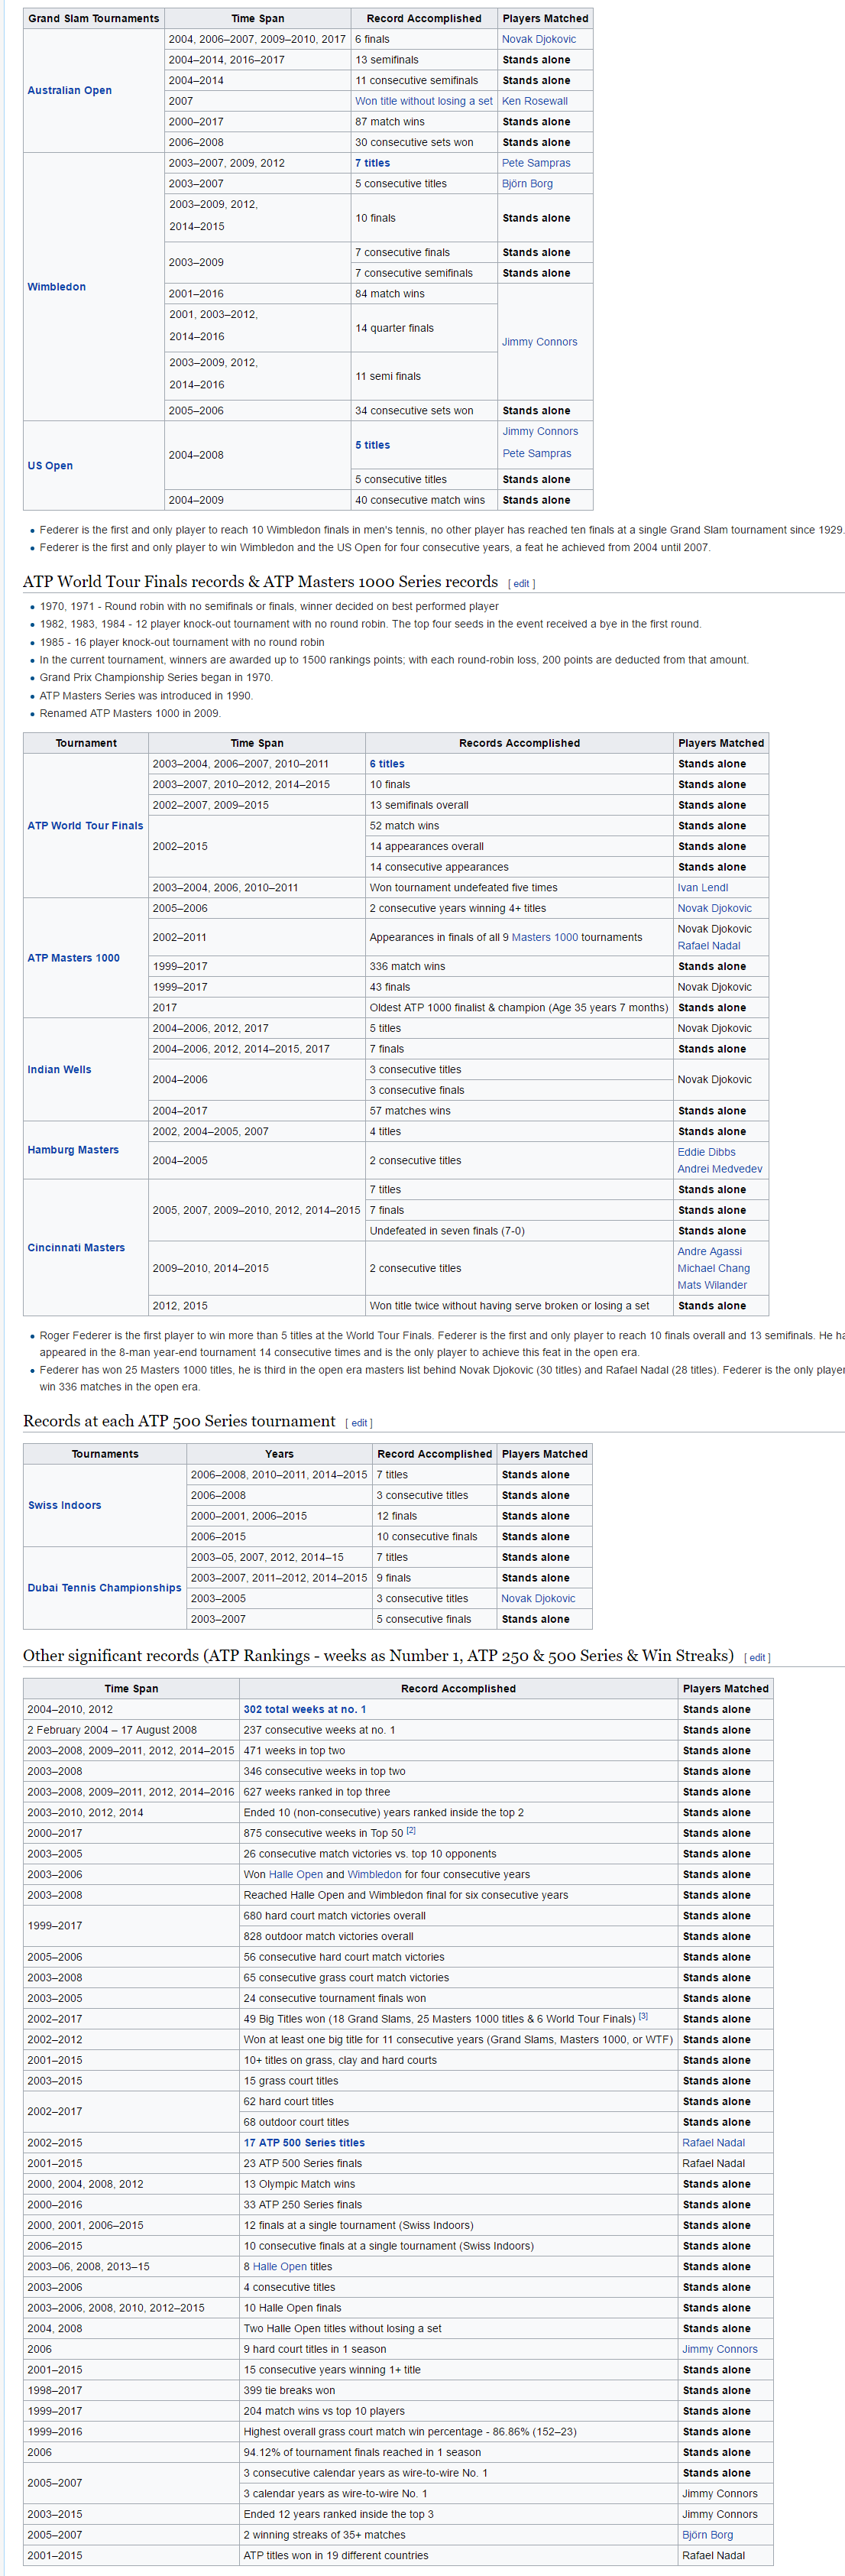
Task: Select '65 consecutive grass court match victories' cell
Action: click(458, 1977)
